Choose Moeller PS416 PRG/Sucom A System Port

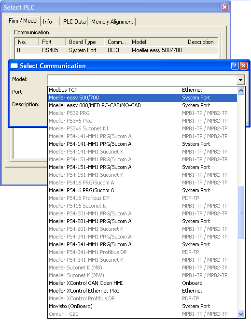pos(142,190)
